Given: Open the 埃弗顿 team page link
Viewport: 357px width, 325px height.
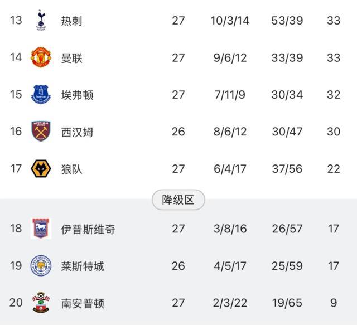Looking at the screenshot, I should [x=78, y=95].
